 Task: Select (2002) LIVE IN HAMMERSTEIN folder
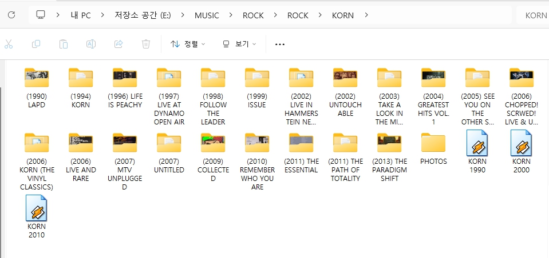click(301, 96)
